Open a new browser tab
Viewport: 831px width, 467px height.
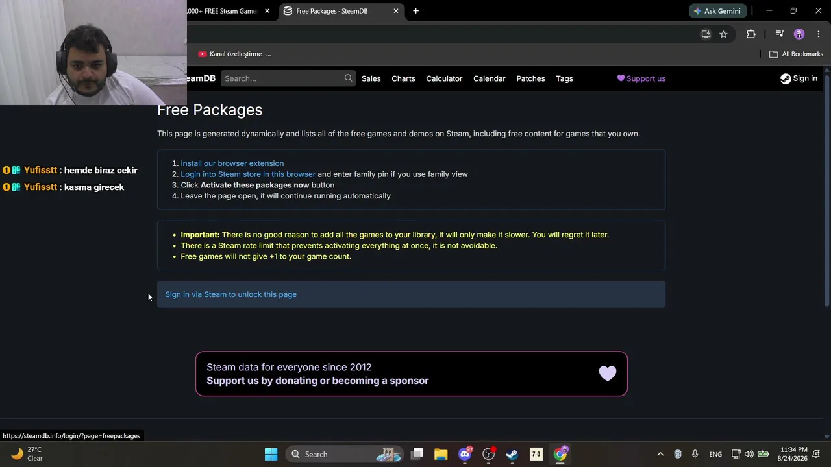pos(415,11)
